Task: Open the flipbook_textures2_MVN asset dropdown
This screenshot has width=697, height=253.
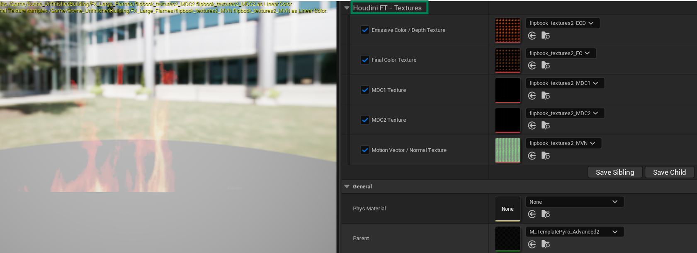Action: coord(563,143)
